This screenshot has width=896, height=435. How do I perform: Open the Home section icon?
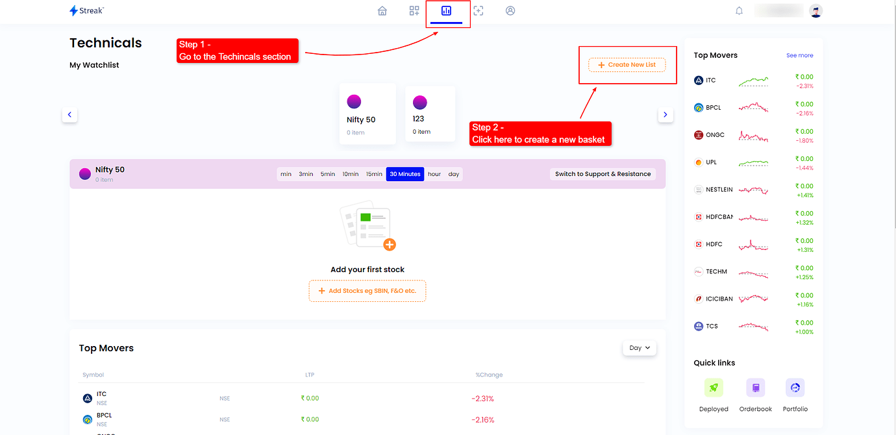click(382, 10)
